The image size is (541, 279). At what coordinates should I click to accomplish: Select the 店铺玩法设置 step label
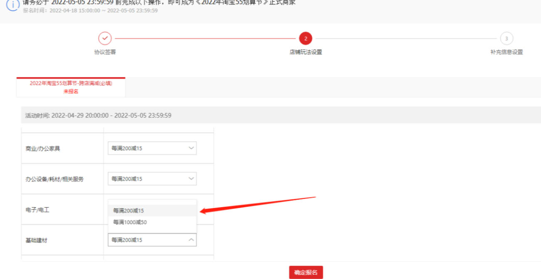[305, 52]
